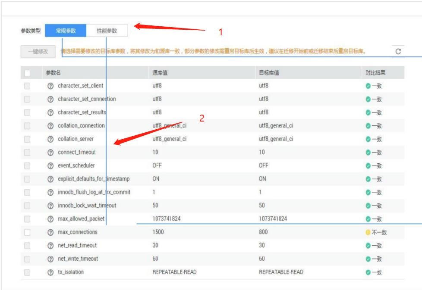Open help icon for innodb_lock_wait_timeout
Screen dimensions: 422x290
point(50,206)
